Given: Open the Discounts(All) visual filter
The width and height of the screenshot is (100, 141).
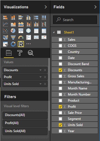Looking at the screenshot, I should (25, 115).
